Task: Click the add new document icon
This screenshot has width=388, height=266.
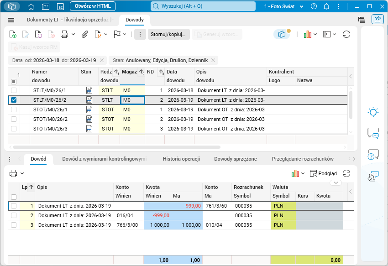Action: 13,34
